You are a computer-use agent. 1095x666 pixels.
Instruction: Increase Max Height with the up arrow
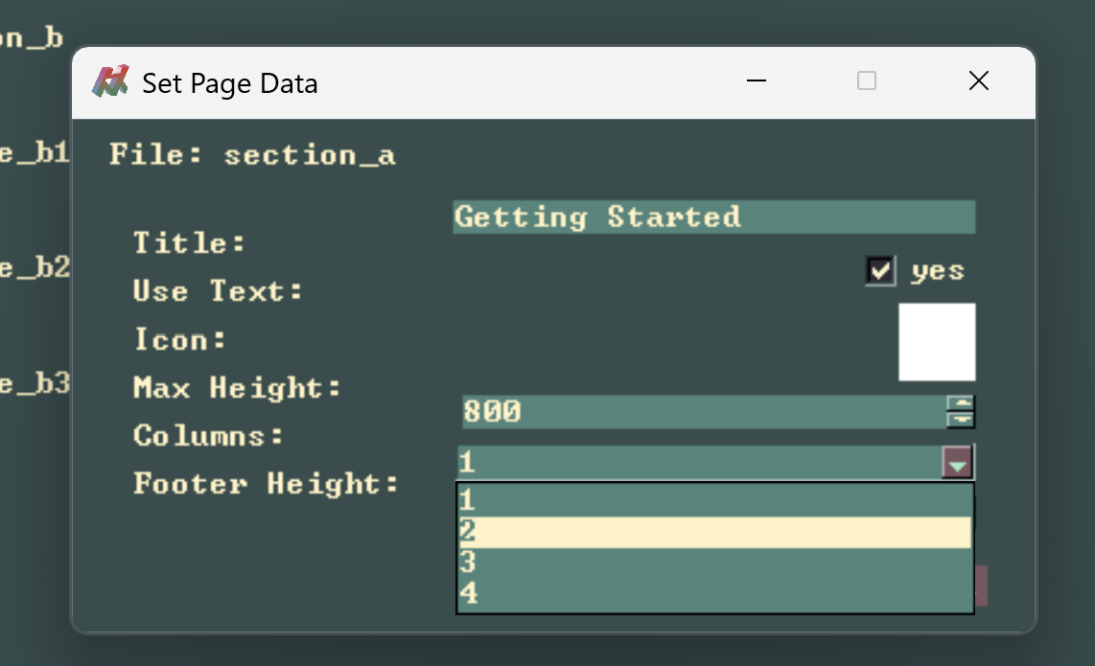point(960,404)
